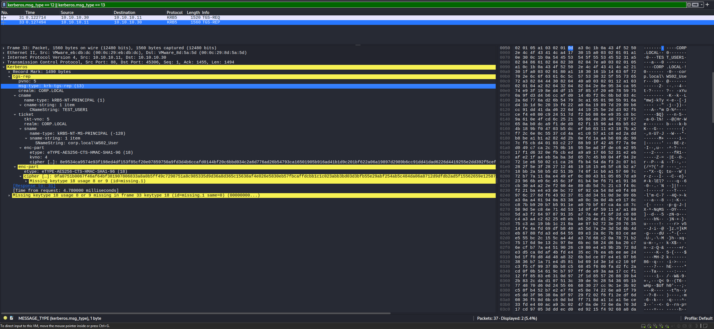Screen dimensions: 714x329
Task: Click the VM CD/DVD drive status icon
Action: [649, 326]
